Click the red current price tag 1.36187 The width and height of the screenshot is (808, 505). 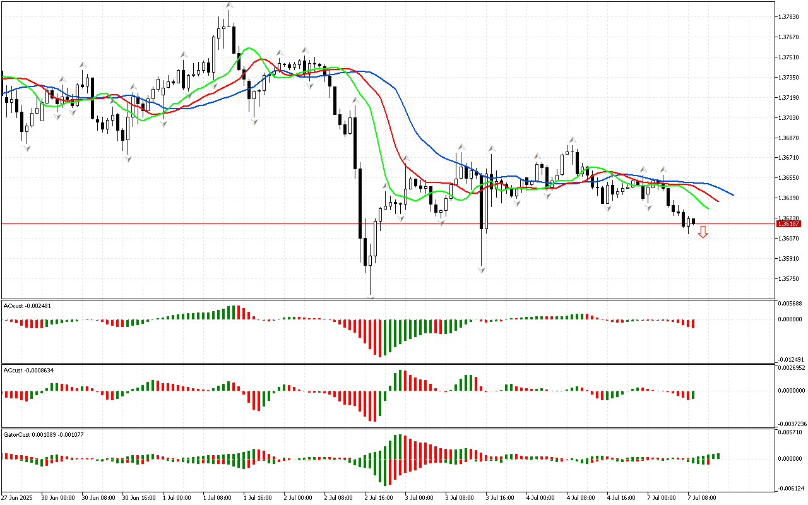[788, 224]
